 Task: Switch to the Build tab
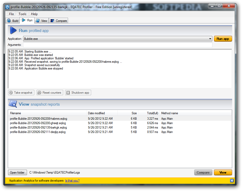tap(13, 21)
